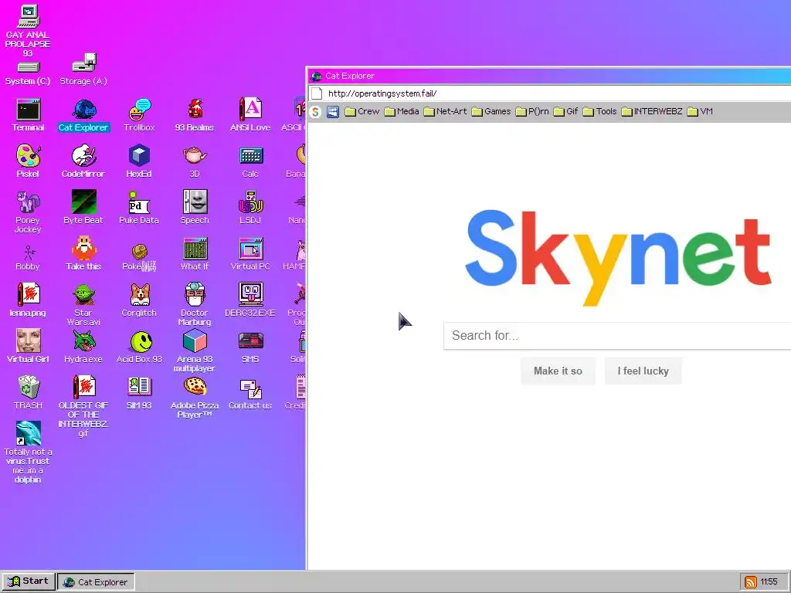Click the Make it so button
This screenshot has height=593, width=791.
point(558,371)
